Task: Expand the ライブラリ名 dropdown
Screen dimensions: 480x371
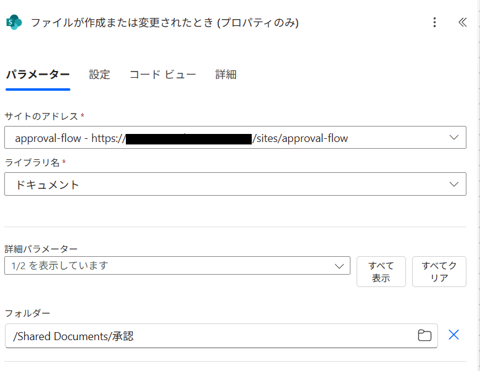Action: [453, 184]
